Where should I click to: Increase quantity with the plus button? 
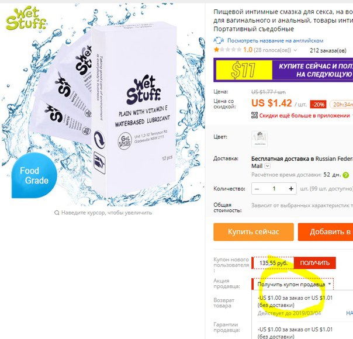(x=291, y=189)
